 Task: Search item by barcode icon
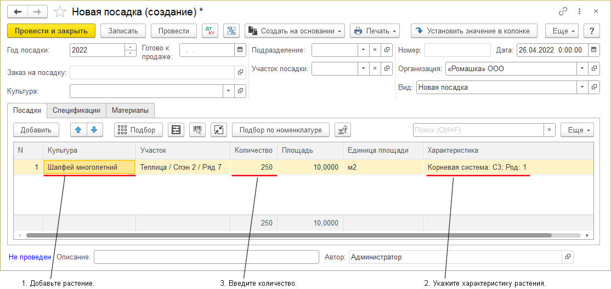tap(197, 130)
